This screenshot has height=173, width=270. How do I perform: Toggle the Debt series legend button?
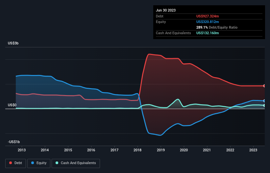pyautogui.click(x=16, y=163)
